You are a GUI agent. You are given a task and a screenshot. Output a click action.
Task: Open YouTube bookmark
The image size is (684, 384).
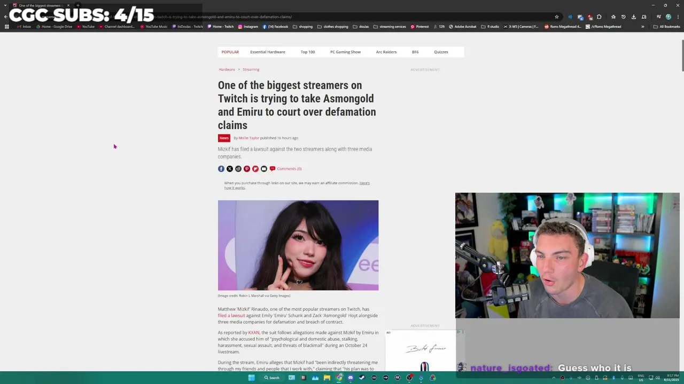click(85, 27)
